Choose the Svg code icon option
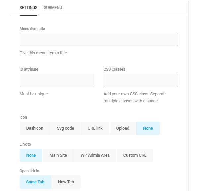The width and height of the screenshot is (199, 191). point(65,128)
